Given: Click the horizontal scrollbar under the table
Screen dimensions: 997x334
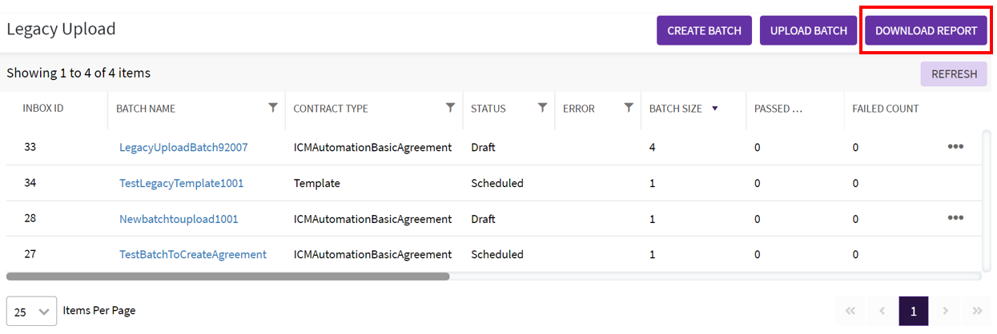Looking at the screenshot, I should tap(228, 276).
